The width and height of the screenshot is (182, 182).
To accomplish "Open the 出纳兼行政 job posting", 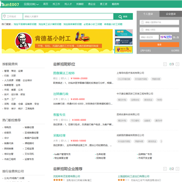I will 61,94.
